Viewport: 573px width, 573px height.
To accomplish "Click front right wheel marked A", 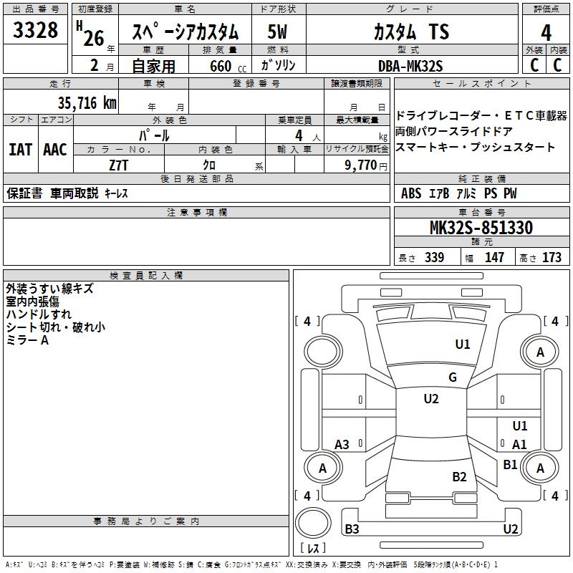I will pos(540,352).
